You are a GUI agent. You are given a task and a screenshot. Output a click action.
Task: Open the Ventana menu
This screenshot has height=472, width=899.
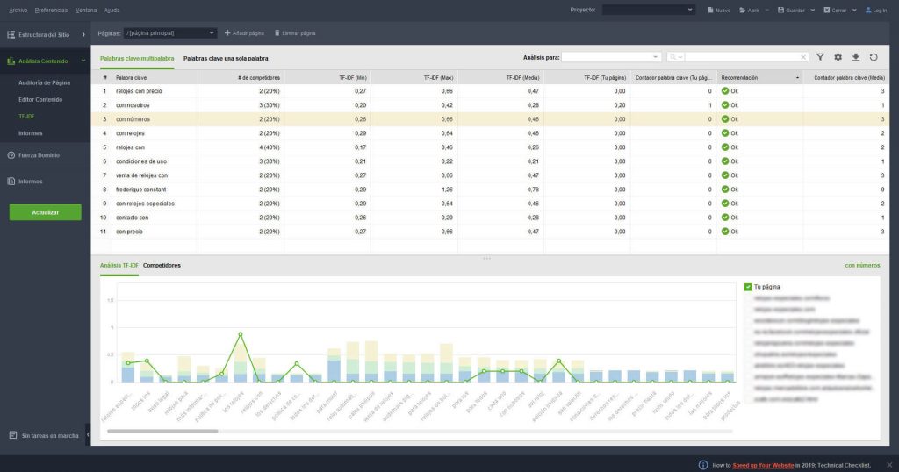coord(86,11)
